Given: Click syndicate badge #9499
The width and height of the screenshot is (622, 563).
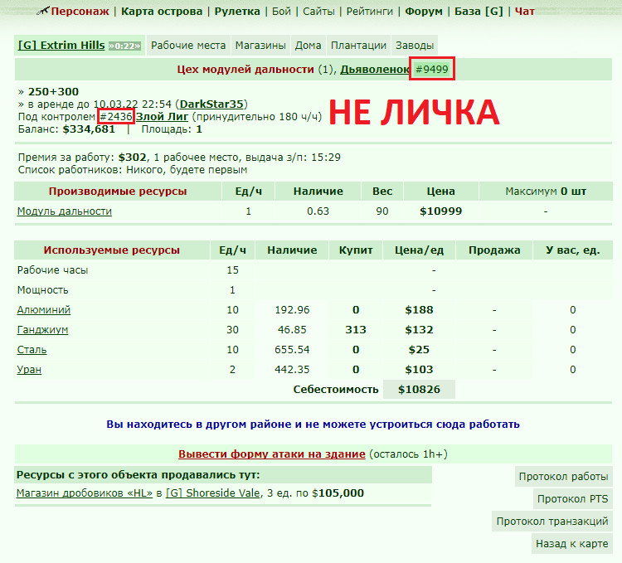Looking at the screenshot, I should (431, 70).
